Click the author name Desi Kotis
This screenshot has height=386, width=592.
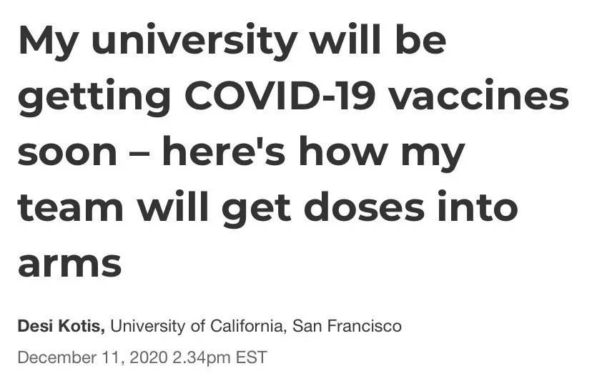point(61,327)
